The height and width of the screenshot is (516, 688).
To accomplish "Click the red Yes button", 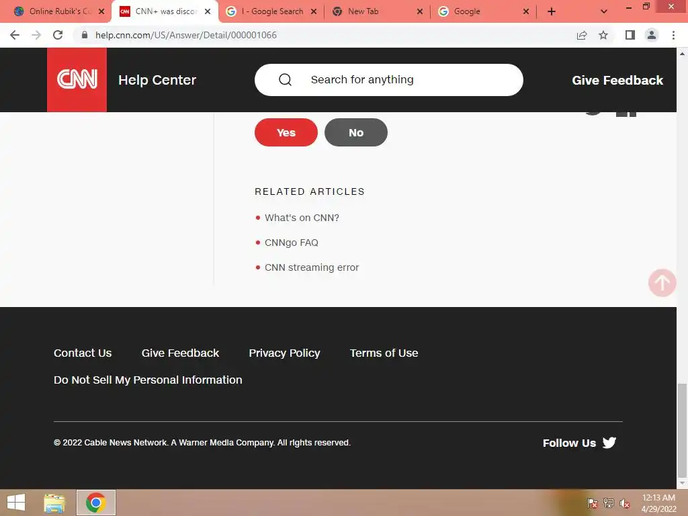I will (x=286, y=132).
